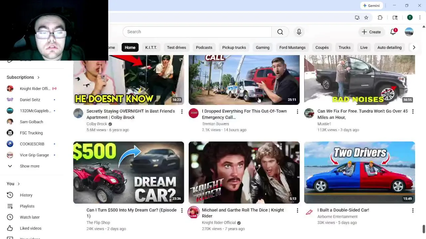426x239 pixels.
Task: Click Mustie1 channel avatar
Action: pyautogui.click(x=309, y=113)
